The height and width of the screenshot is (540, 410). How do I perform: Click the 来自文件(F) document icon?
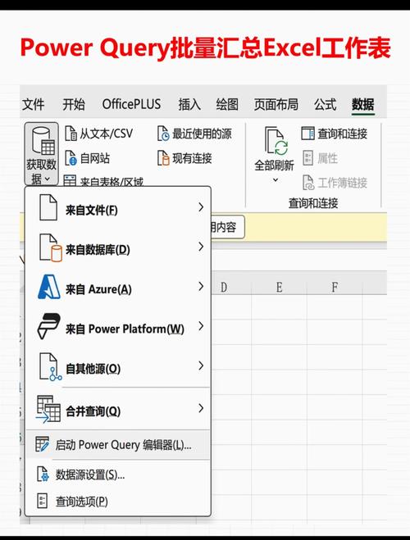point(48,207)
